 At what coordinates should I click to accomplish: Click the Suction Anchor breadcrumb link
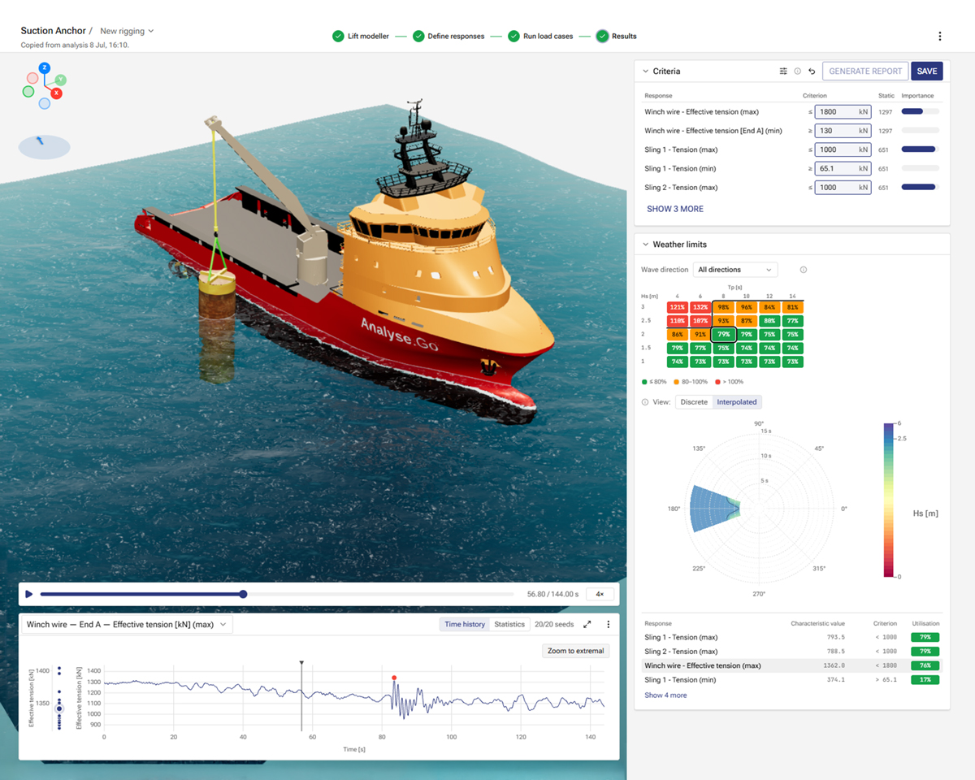click(x=53, y=31)
